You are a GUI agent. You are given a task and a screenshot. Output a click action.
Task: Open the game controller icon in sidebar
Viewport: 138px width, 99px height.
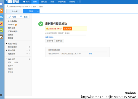click(x=1, y=17)
